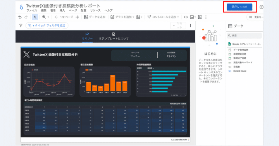The width and height of the screenshot is (279, 146).
Task: Click the キーワード value サッカー
Action: coord(135,56)
